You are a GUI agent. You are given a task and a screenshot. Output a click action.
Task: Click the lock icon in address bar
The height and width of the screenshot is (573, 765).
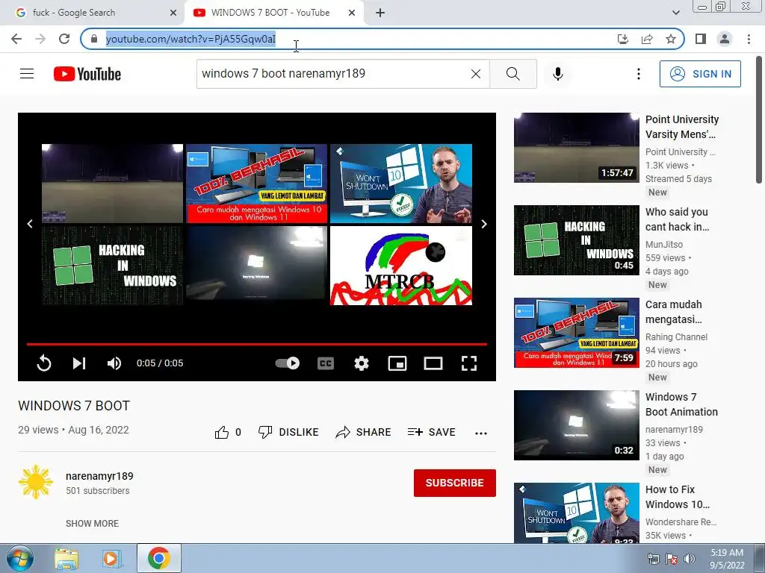coord(94,39)
